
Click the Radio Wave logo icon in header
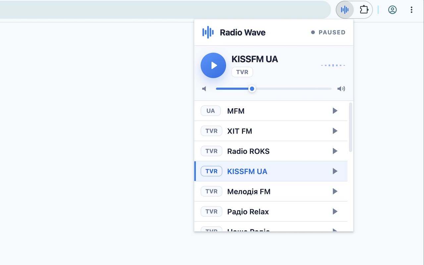coord(208,32)
